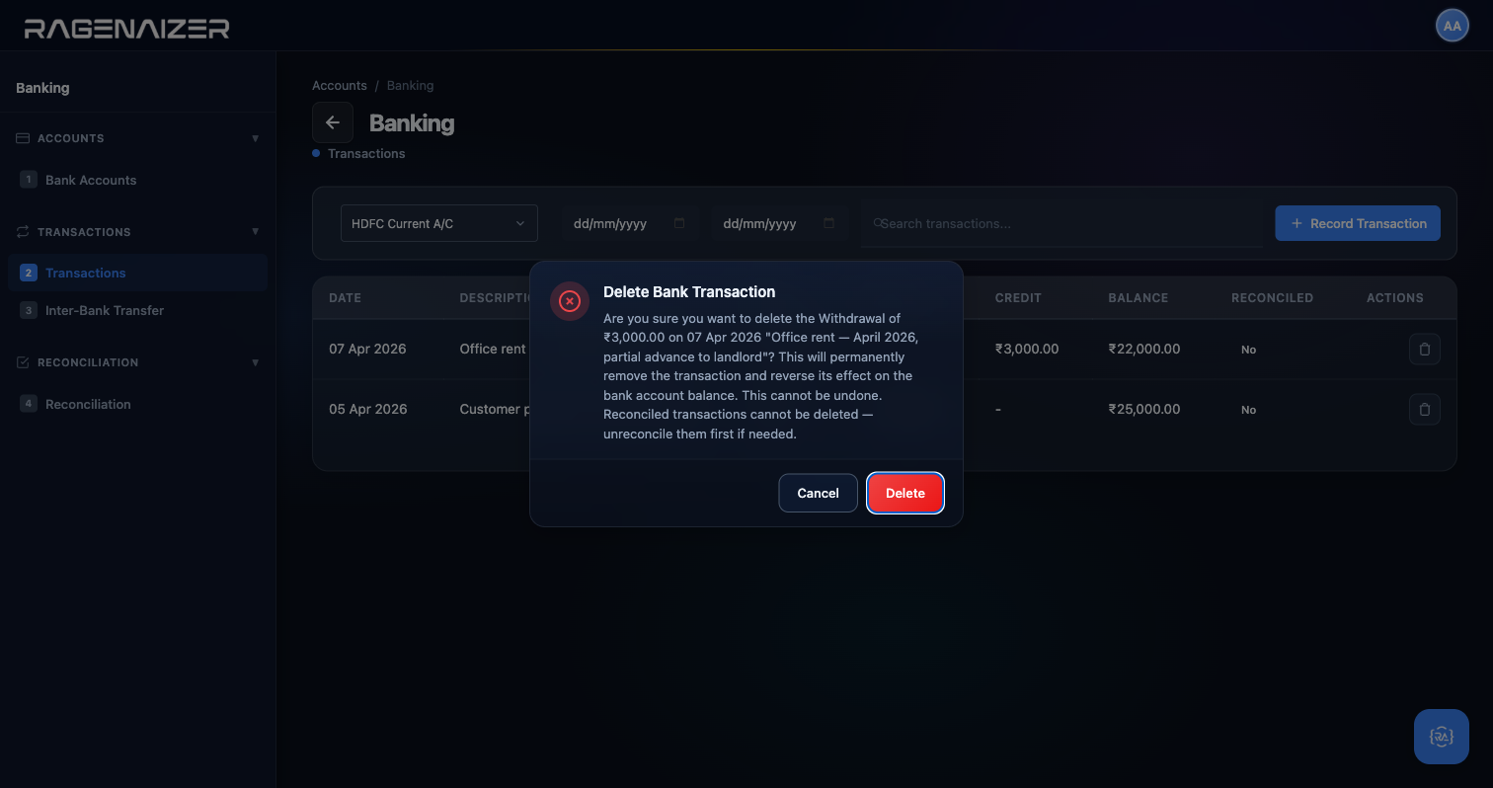Confirm with the red Delete button
This screenshot has height=788, width=1493.
click(x=905, y=493)
